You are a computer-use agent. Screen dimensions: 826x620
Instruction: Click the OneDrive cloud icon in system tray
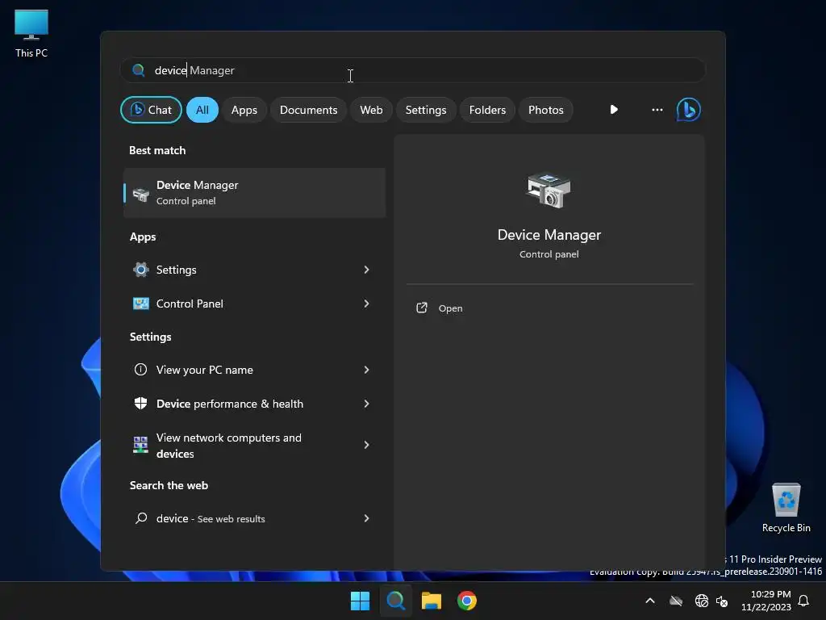676,601
